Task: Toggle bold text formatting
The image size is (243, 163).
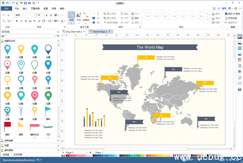Action: [x=17, y=21]
